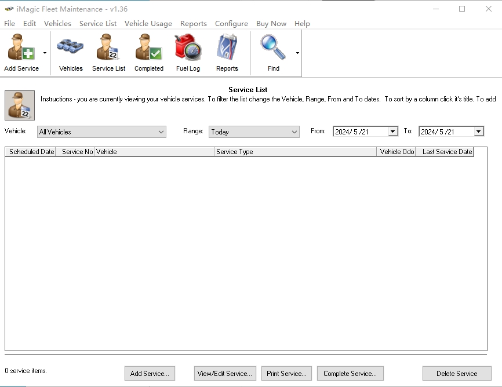Open the Reports menu
This screenshot has height=387, width=502.
click(x=194, y=23)
